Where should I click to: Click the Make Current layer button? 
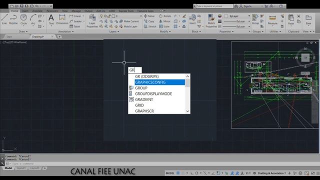click(x=129, y=21)
